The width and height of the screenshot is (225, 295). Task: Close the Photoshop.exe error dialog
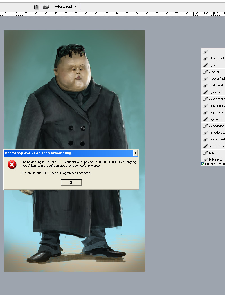[135, 153]
